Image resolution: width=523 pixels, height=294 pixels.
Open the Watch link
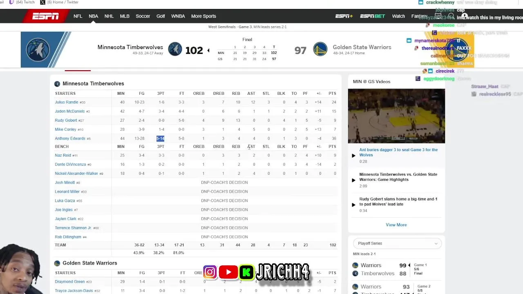(x=398, y=16)
